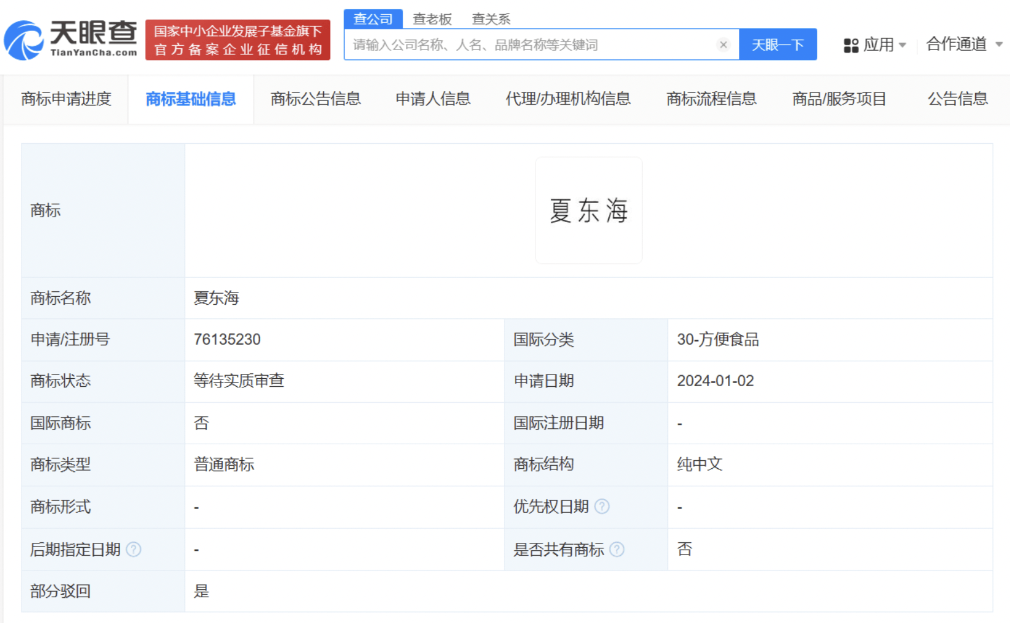Switch to 查关系 search tab
The width and height of the screenshot is (1010, 623).
491,19
